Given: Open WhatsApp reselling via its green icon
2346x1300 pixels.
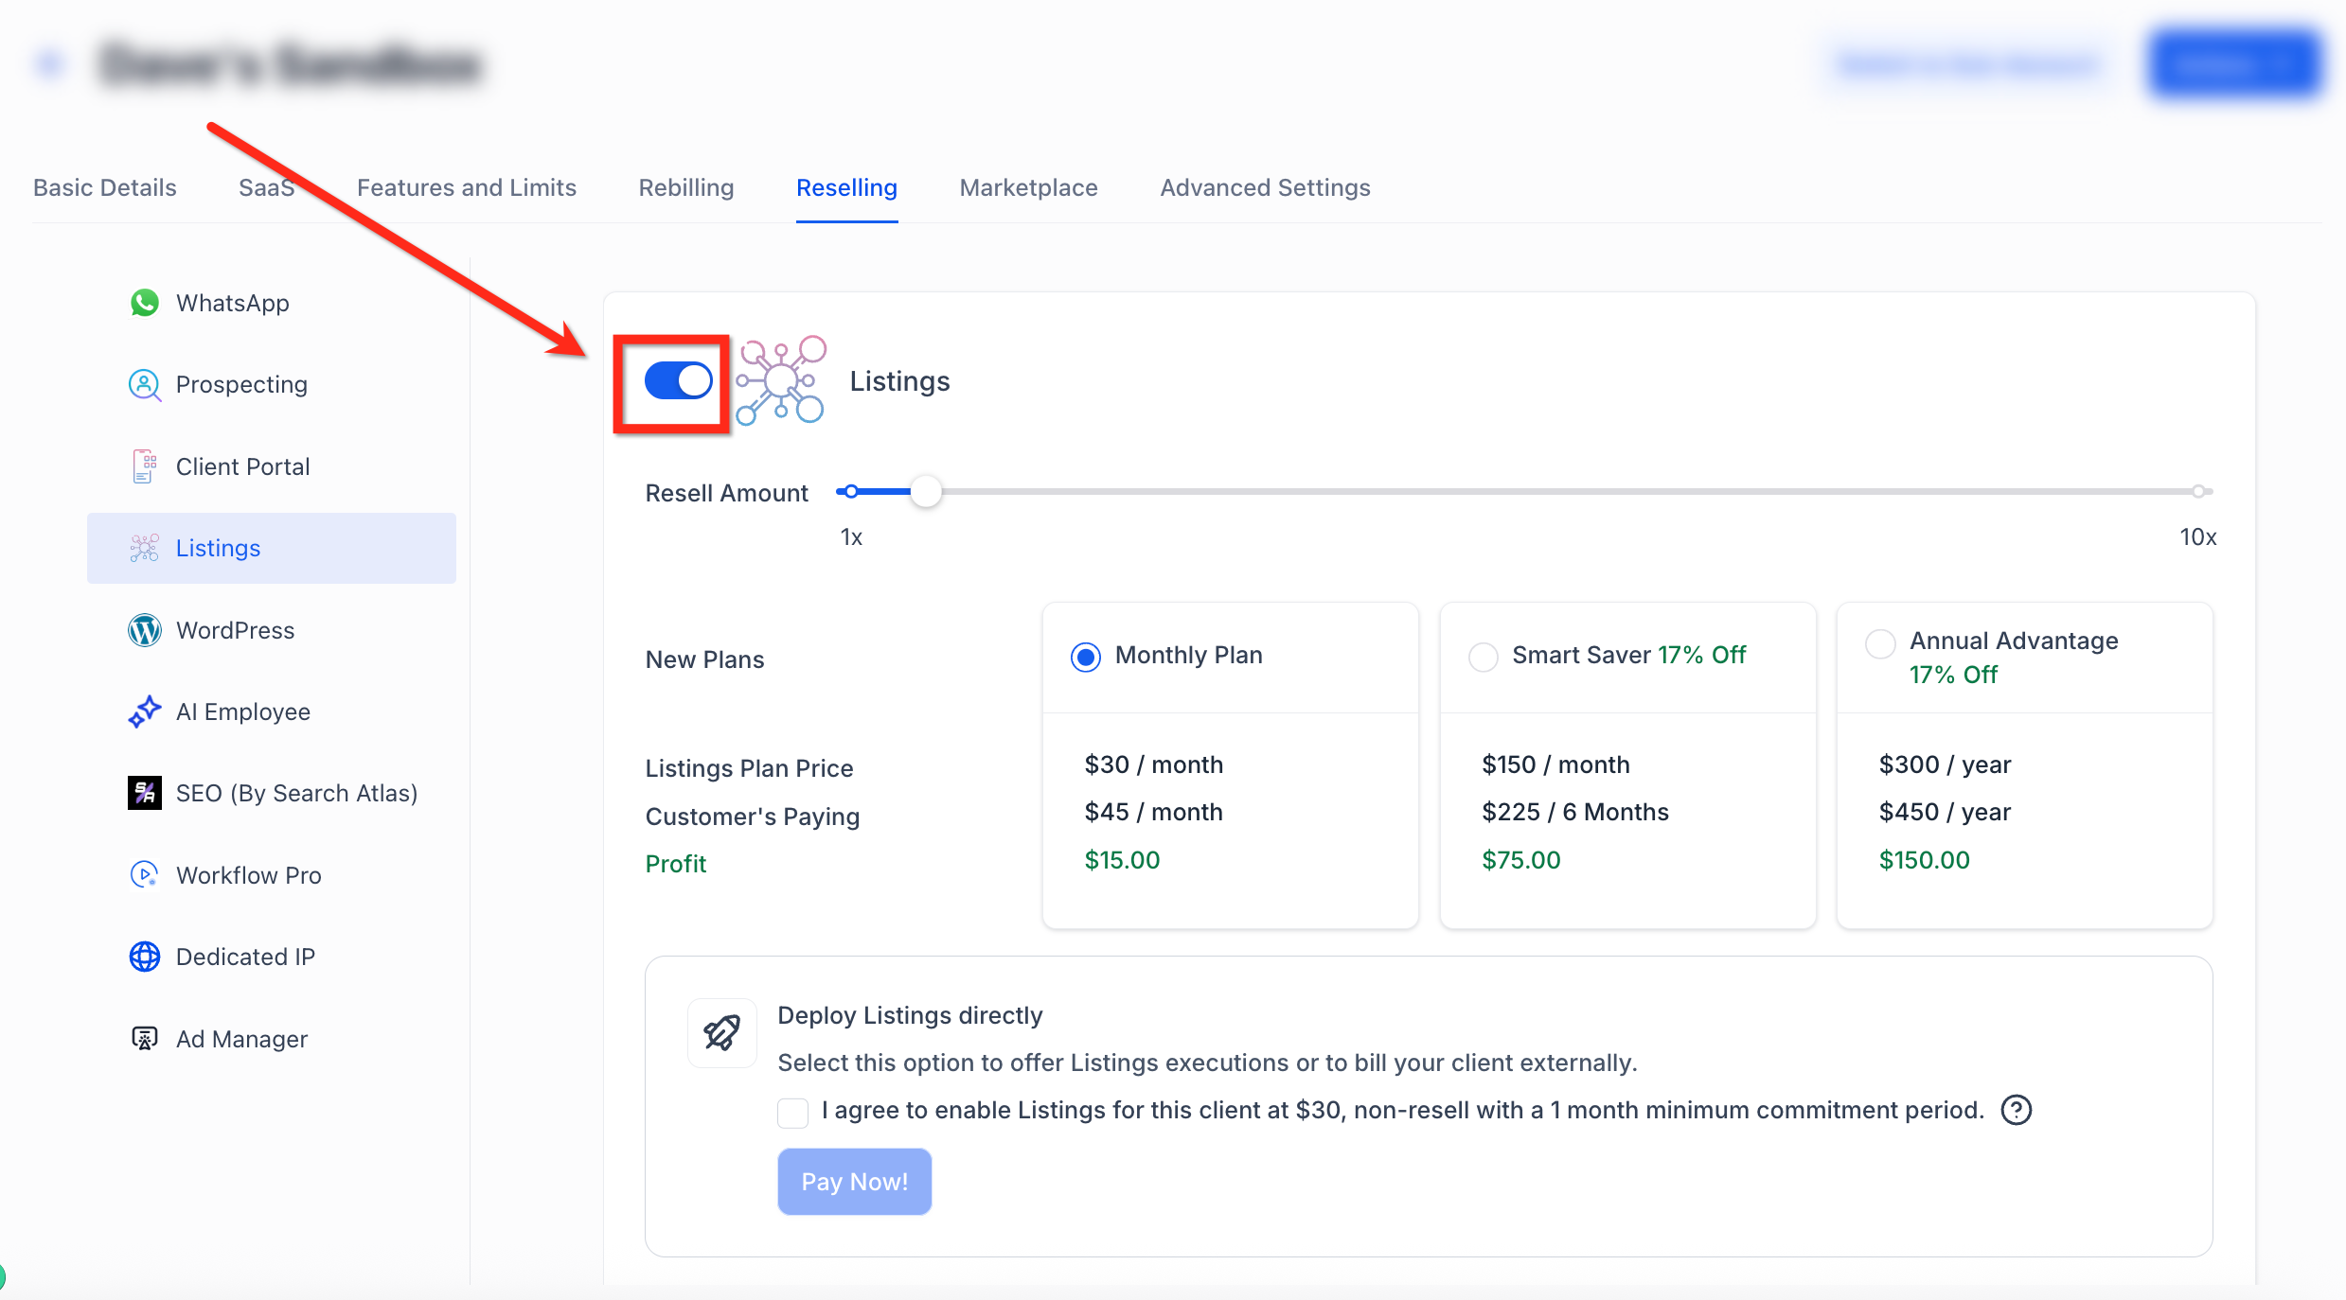Looking at the screenshot, I should pyautogui.click(x=144, y=303).
